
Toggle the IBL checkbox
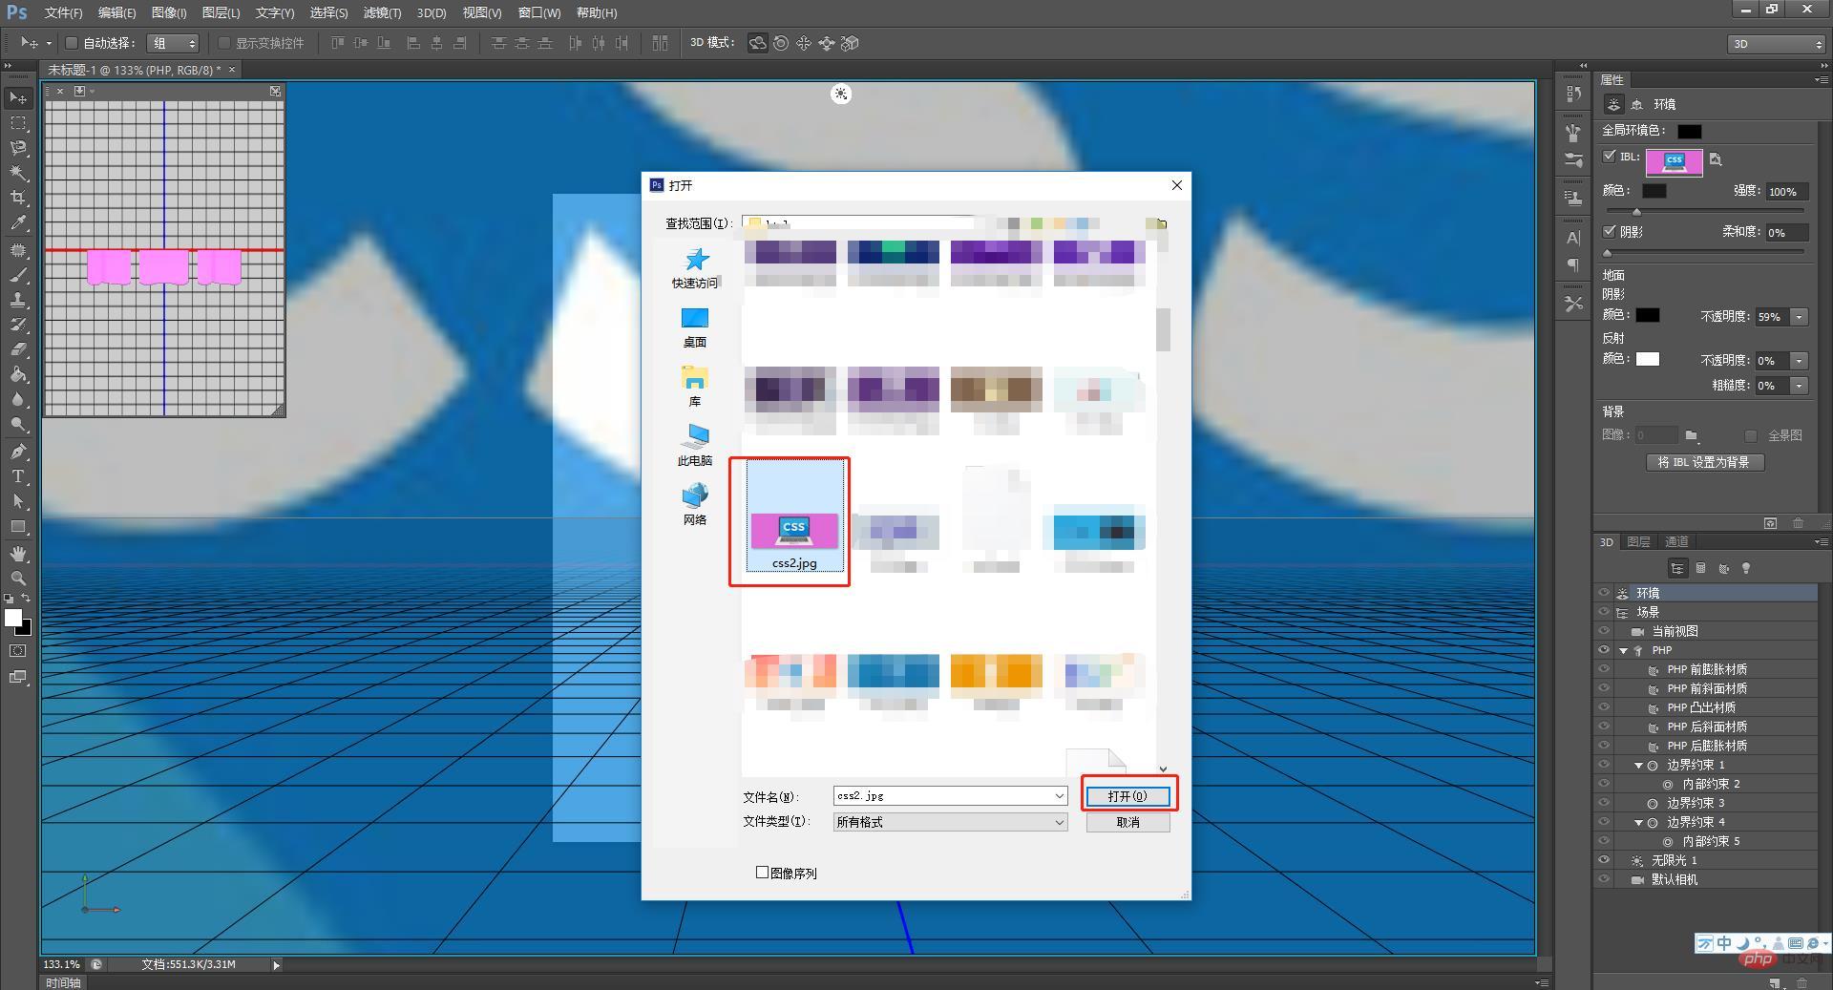[1610, 157]
